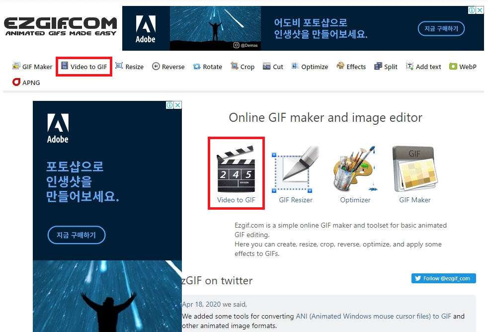Click the GIF Maker icon in navigation bar
Image resolution: width=488 pixels, height=332 pixels.
click(x=16, y=66)
